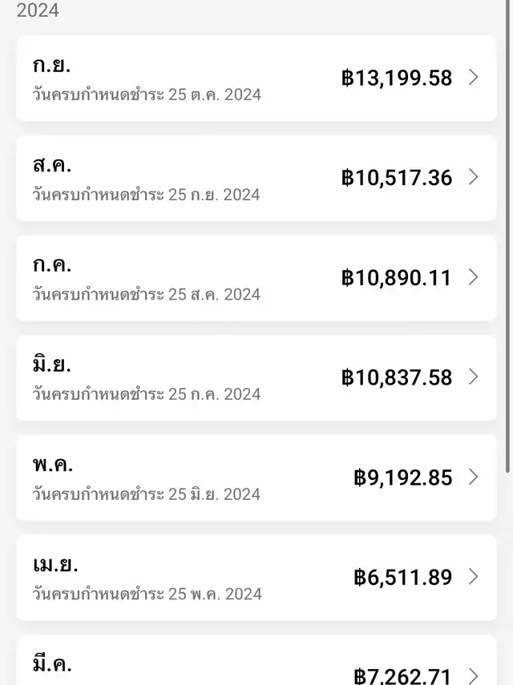Open the พ.ค. bill chevron arrow

click(x=473, y=477)
